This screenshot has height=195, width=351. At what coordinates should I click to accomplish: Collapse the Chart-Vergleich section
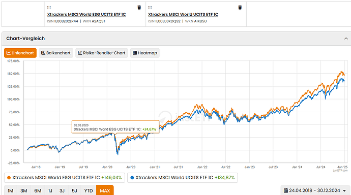(x=346, y=39)
